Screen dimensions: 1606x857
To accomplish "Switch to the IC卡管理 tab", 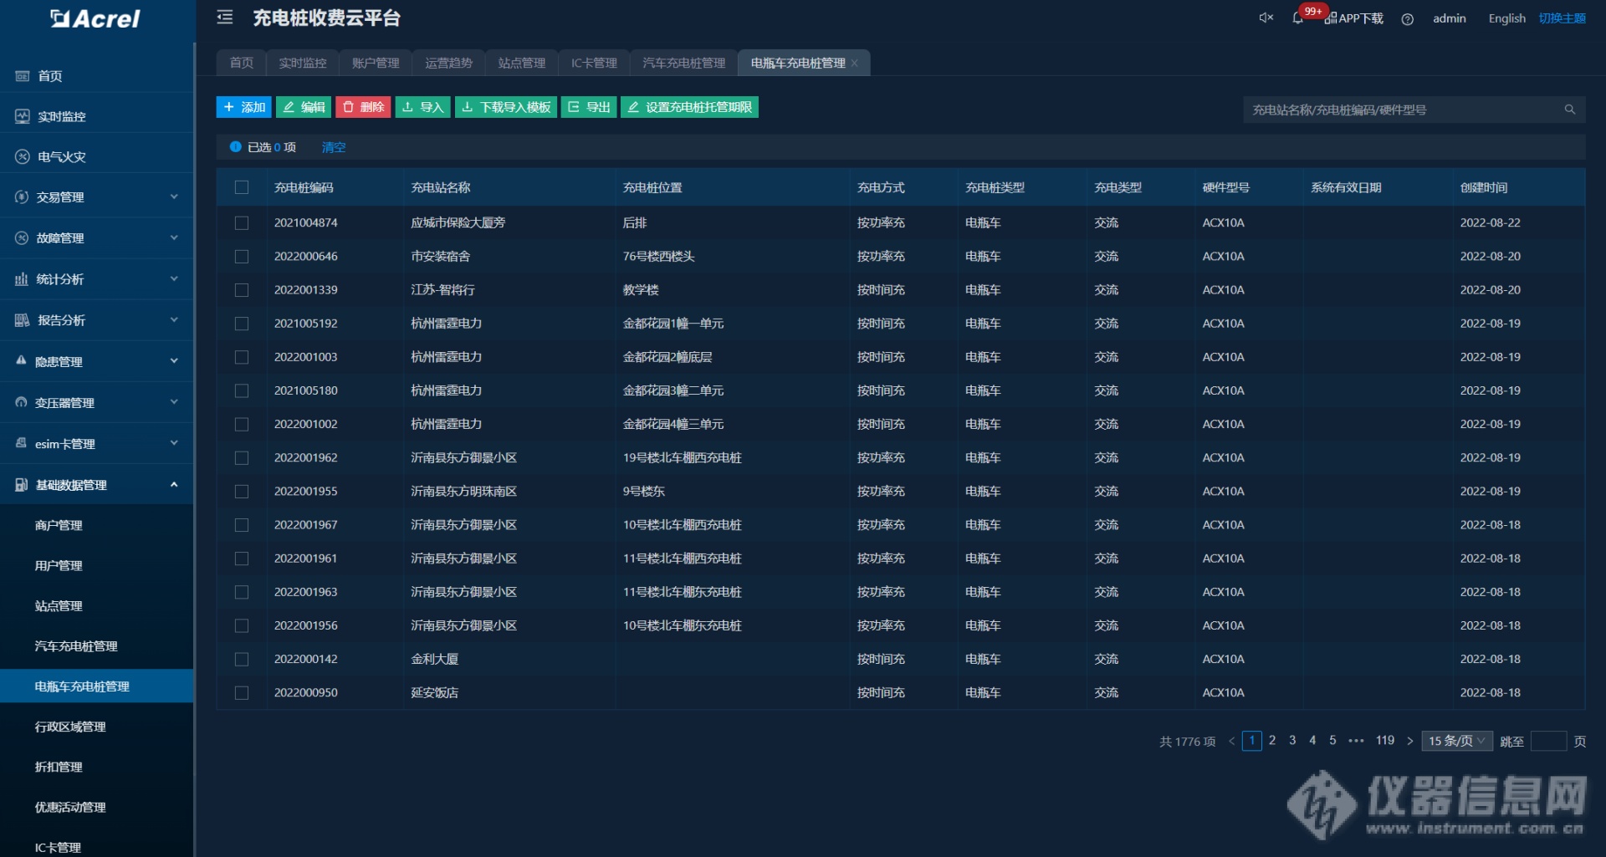I will pyautogui.click(x=594, y=63).
